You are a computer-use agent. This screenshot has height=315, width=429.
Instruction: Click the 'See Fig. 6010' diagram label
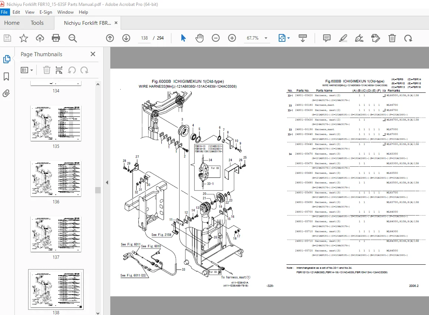click(x=151, y=246)
